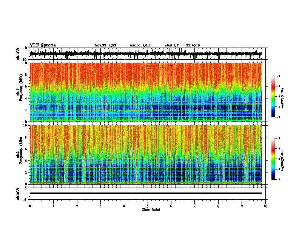This screenshot has height=231, width=299.
Task: Click the time axis tick label '0'
Action: pyautogui.click(x=30, y=206)
